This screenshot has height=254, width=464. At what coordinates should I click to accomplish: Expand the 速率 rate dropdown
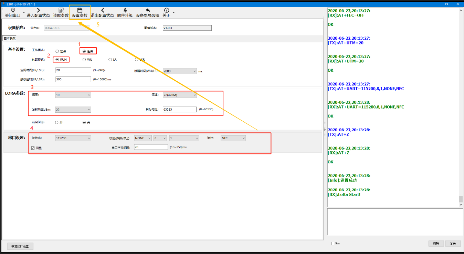(x=73, y=95)
